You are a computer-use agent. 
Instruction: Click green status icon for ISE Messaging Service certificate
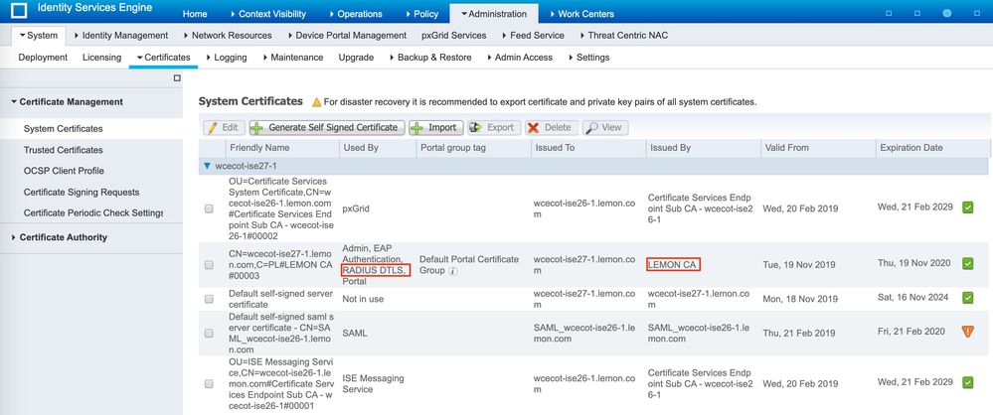[968, 383]
